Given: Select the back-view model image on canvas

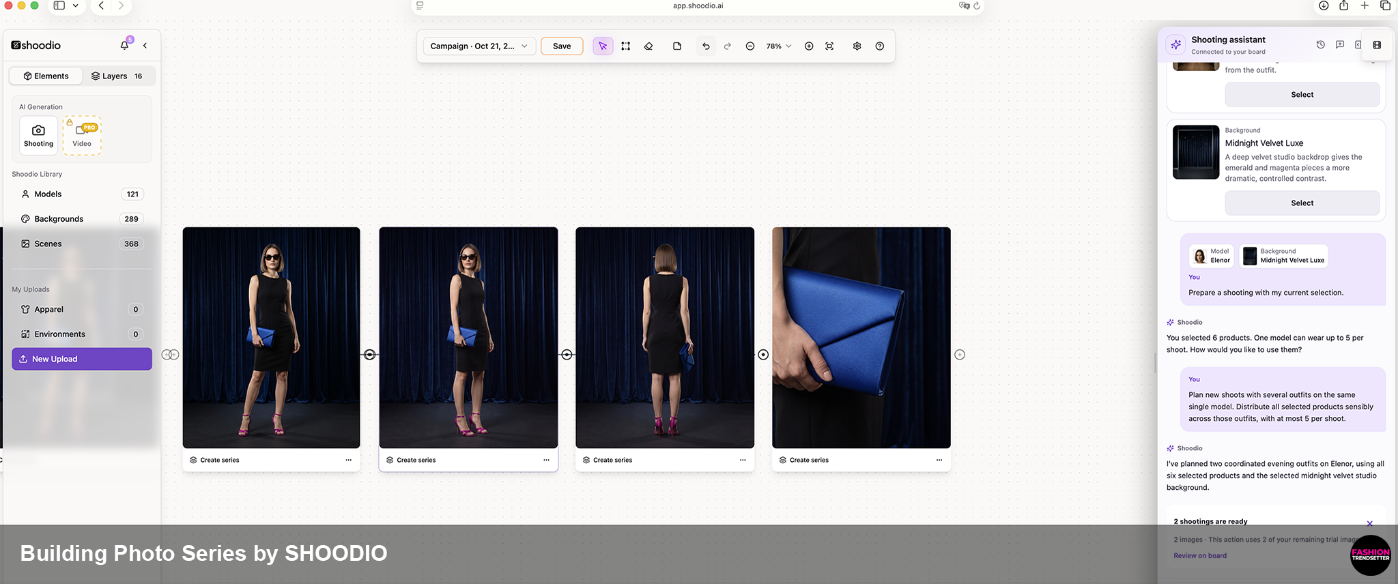Looking at the screenshot, I should [x=665, y=338].
